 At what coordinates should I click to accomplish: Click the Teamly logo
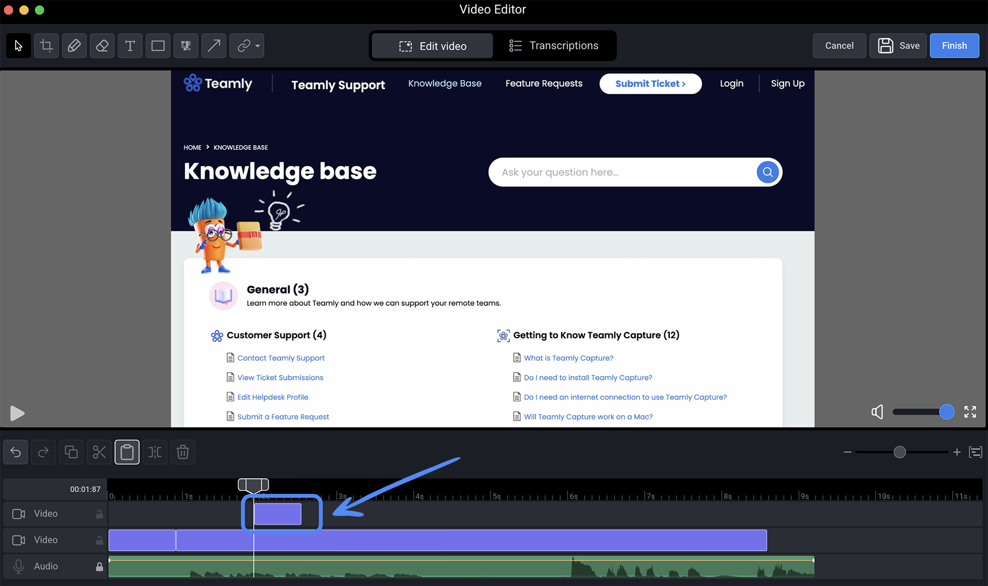[x=218, y=83]
